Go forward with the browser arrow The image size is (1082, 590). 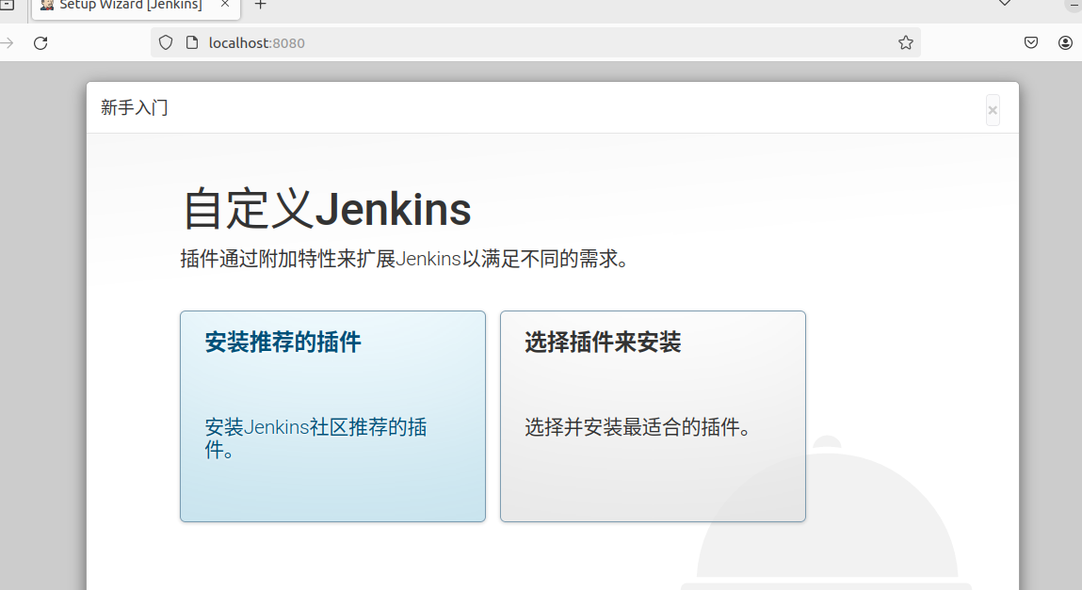7,42
